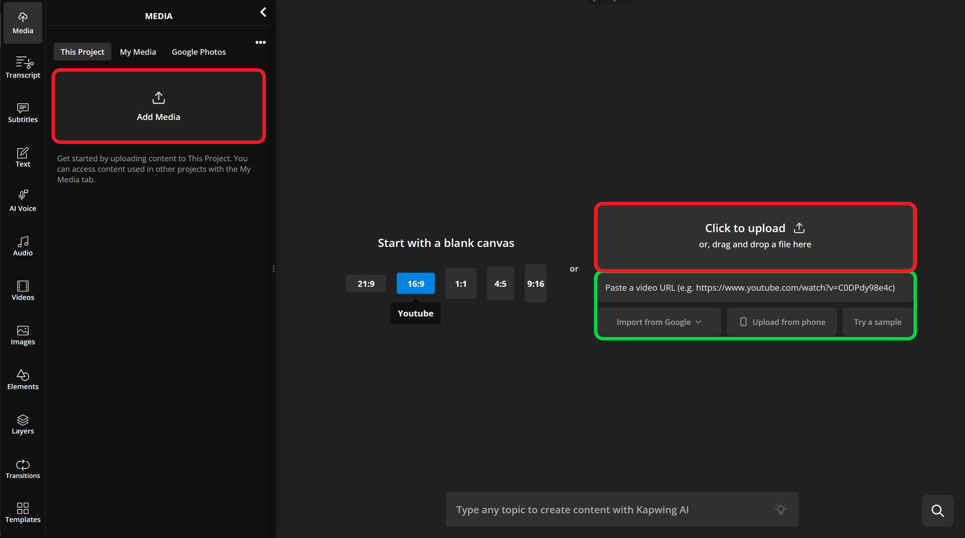Image resolution: width=965 pixels, height=538 pixels.
Task: Collapse the Media panel with the chevron
Action: (x=263, y=12)
